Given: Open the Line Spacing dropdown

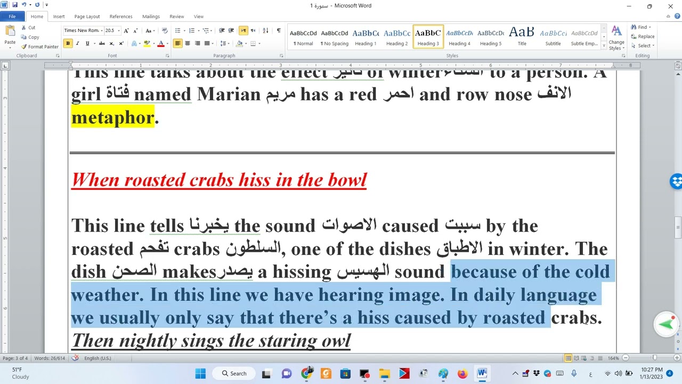Looking at the screenshot, I should [224, 43].
